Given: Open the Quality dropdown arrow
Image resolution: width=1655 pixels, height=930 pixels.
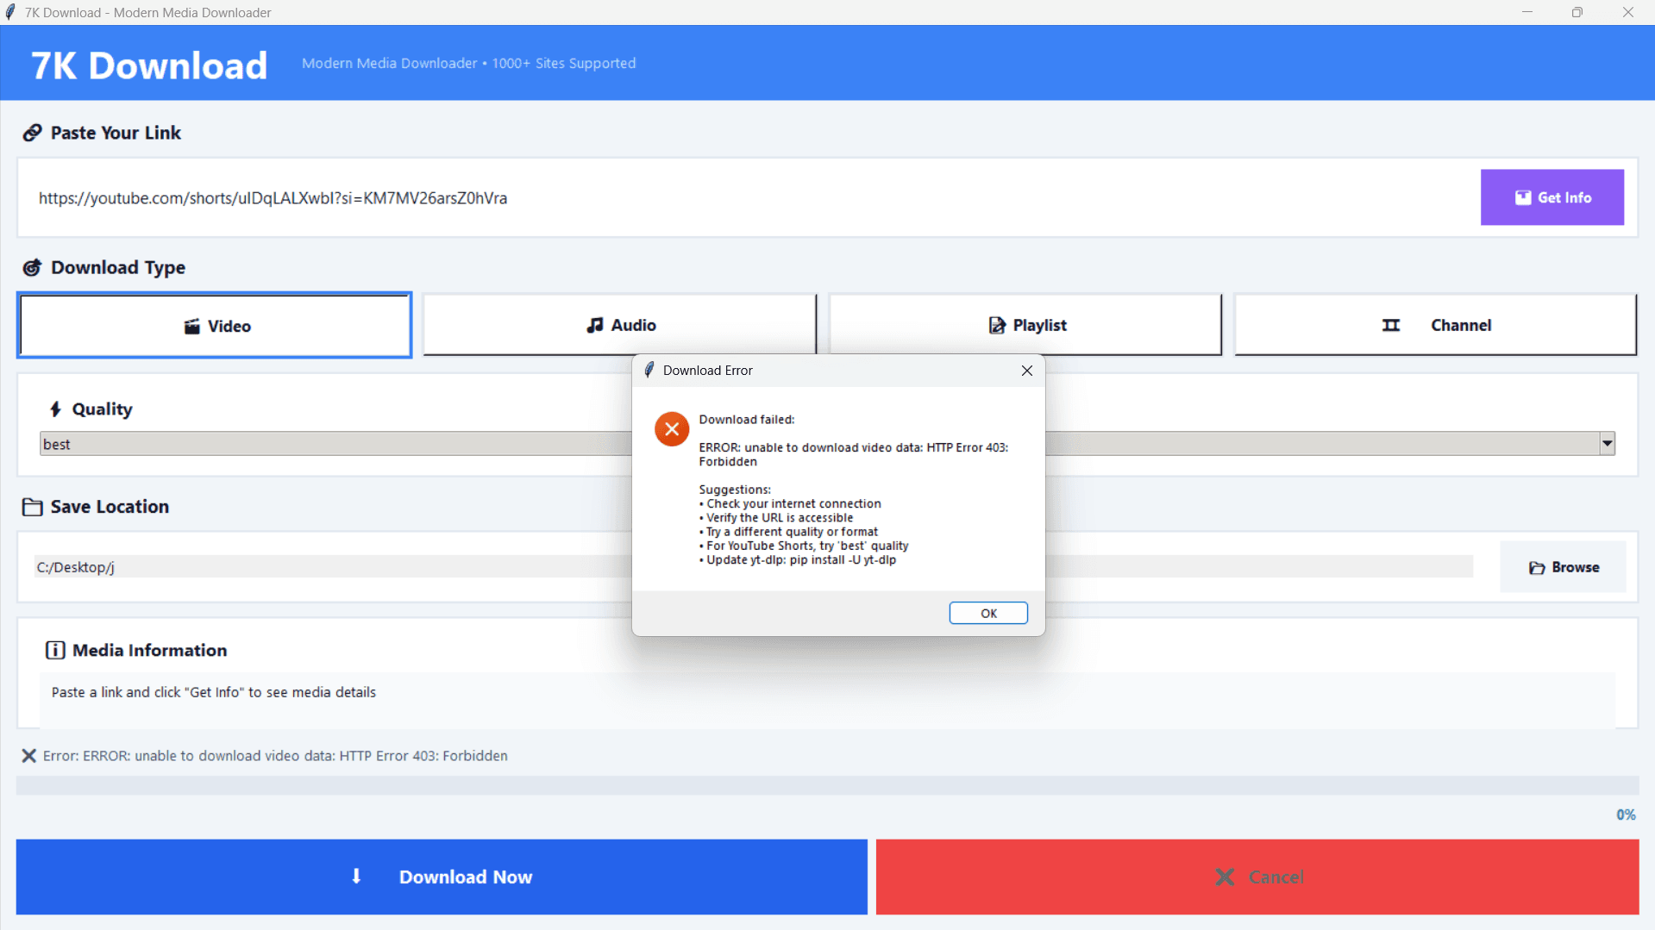Looking at the screenshot, I should click(x=1607, y=444).
